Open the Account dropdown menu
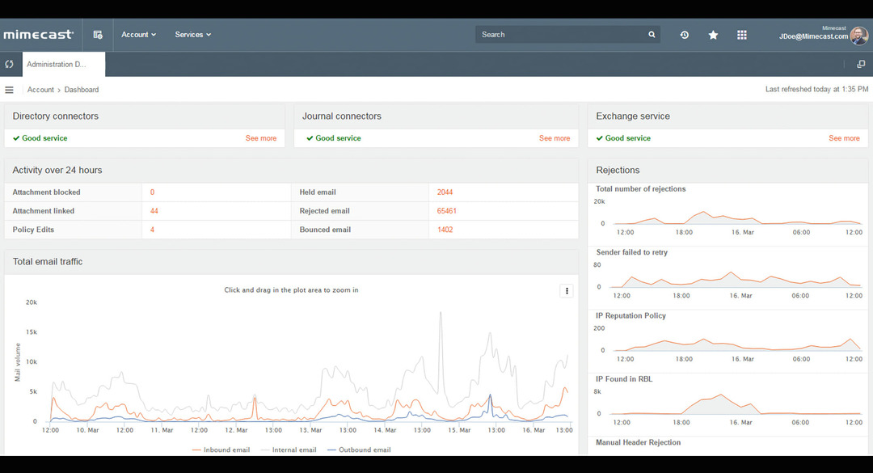 click(x=137, y=35)
